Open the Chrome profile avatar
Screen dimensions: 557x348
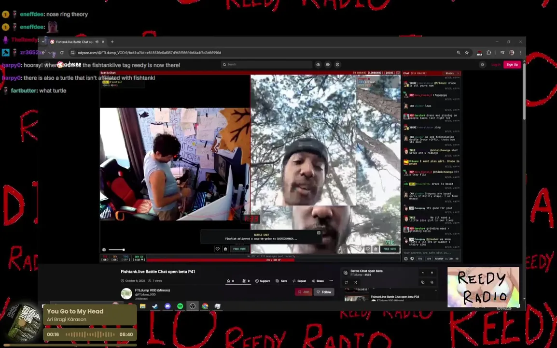(x=512, y=53)
